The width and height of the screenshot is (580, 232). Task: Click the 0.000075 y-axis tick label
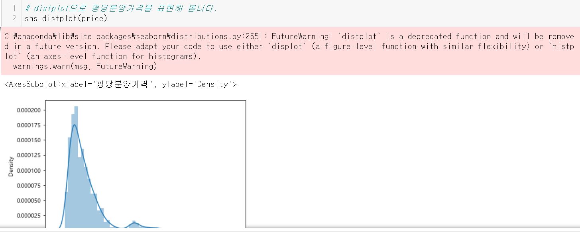pyautogui.click(x=31, y=185)
